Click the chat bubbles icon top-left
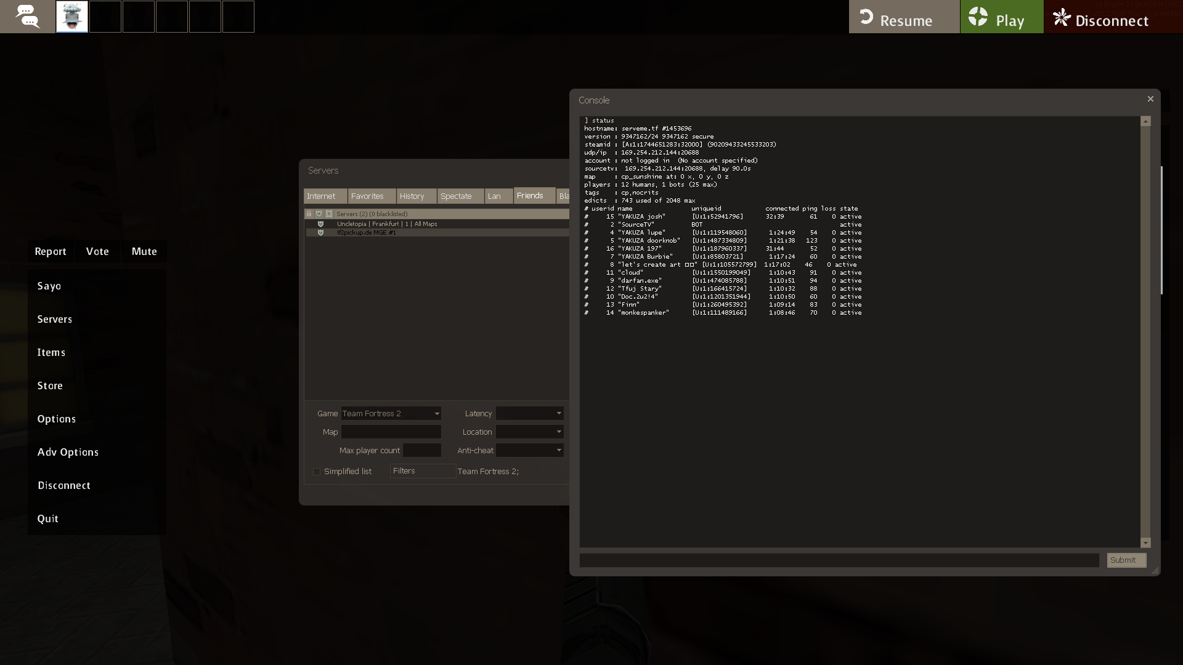This screenshot has width=1183, height=665. click(x=27, y=17)
